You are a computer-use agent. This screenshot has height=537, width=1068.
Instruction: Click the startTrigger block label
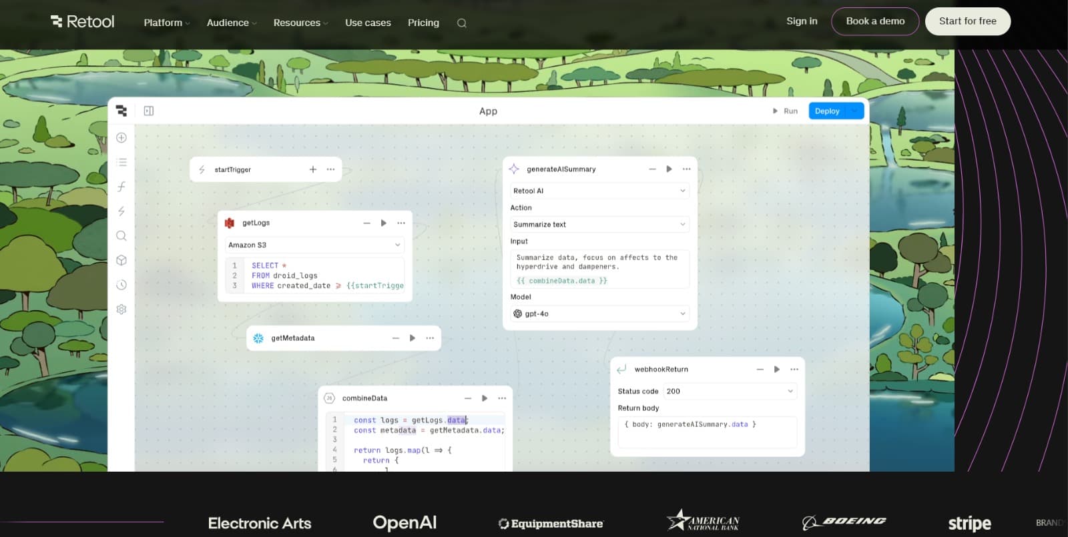tap(232, 169)
